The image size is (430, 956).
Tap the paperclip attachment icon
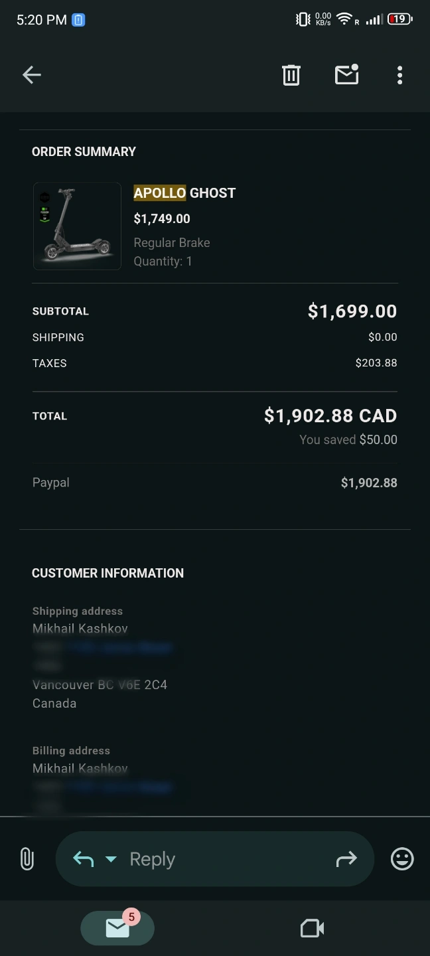(27, 859)
